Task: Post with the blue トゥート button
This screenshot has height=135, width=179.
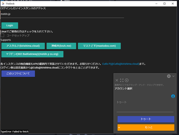Action: [146, 119]
